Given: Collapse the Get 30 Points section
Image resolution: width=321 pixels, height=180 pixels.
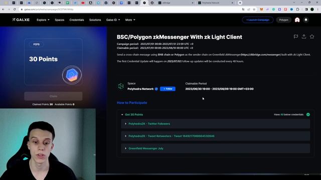Looking at the screenshot, I should coord(122,114).
